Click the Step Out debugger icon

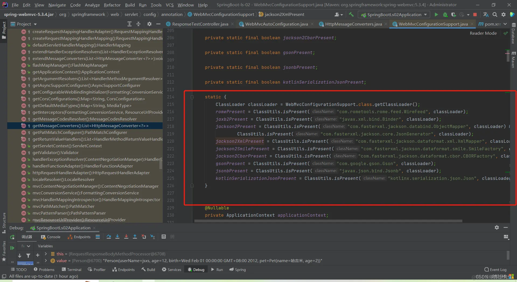(135, 237)
